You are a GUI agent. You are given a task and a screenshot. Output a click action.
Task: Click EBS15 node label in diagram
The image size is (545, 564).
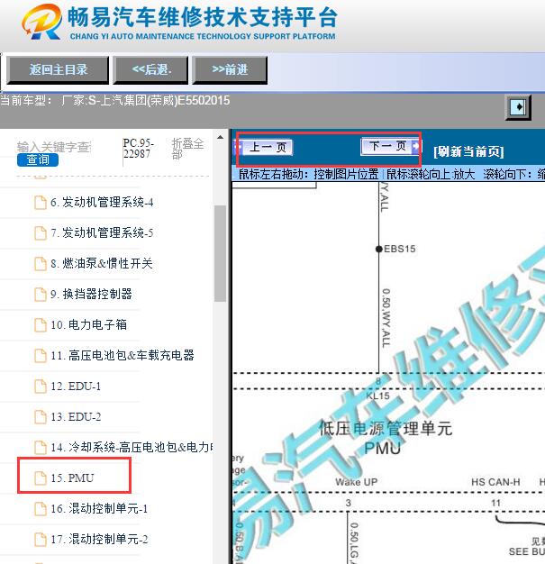(399, 249)
